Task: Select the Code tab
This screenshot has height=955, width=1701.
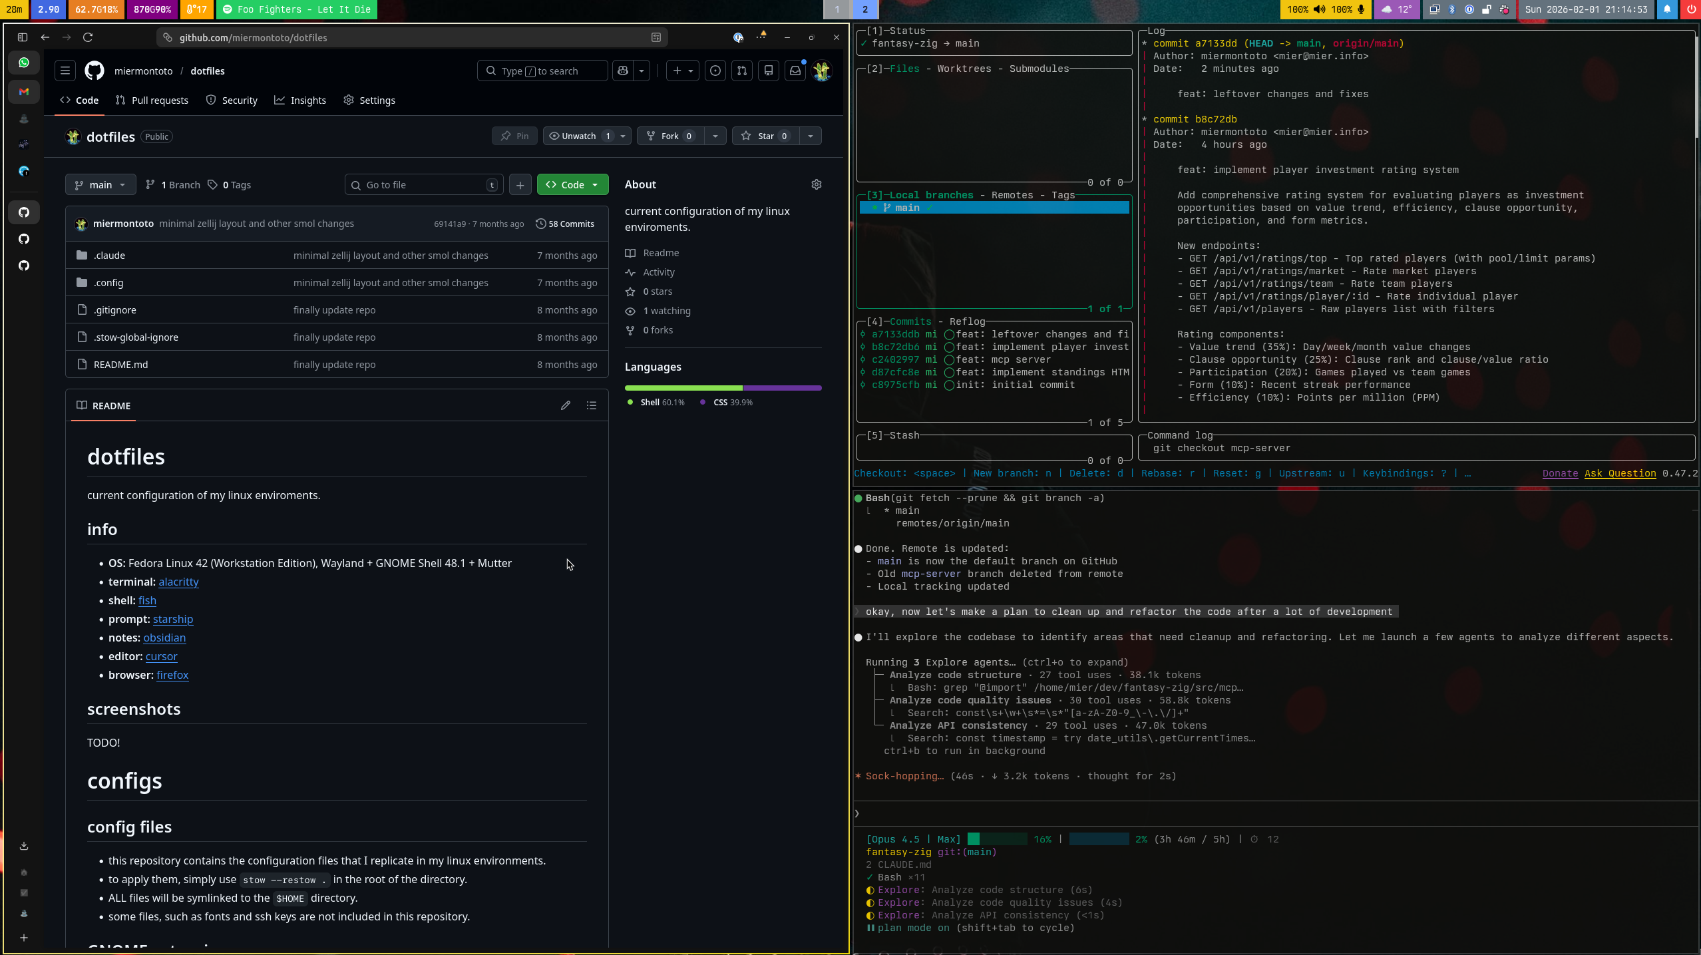Action: 79,100
